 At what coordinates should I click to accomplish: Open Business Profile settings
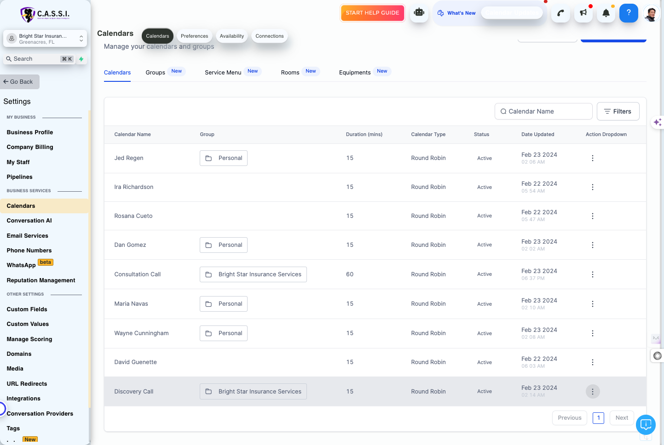[x=30, y=132]
